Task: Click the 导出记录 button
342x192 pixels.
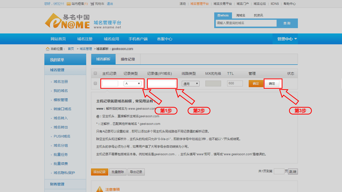Action: 136,172
